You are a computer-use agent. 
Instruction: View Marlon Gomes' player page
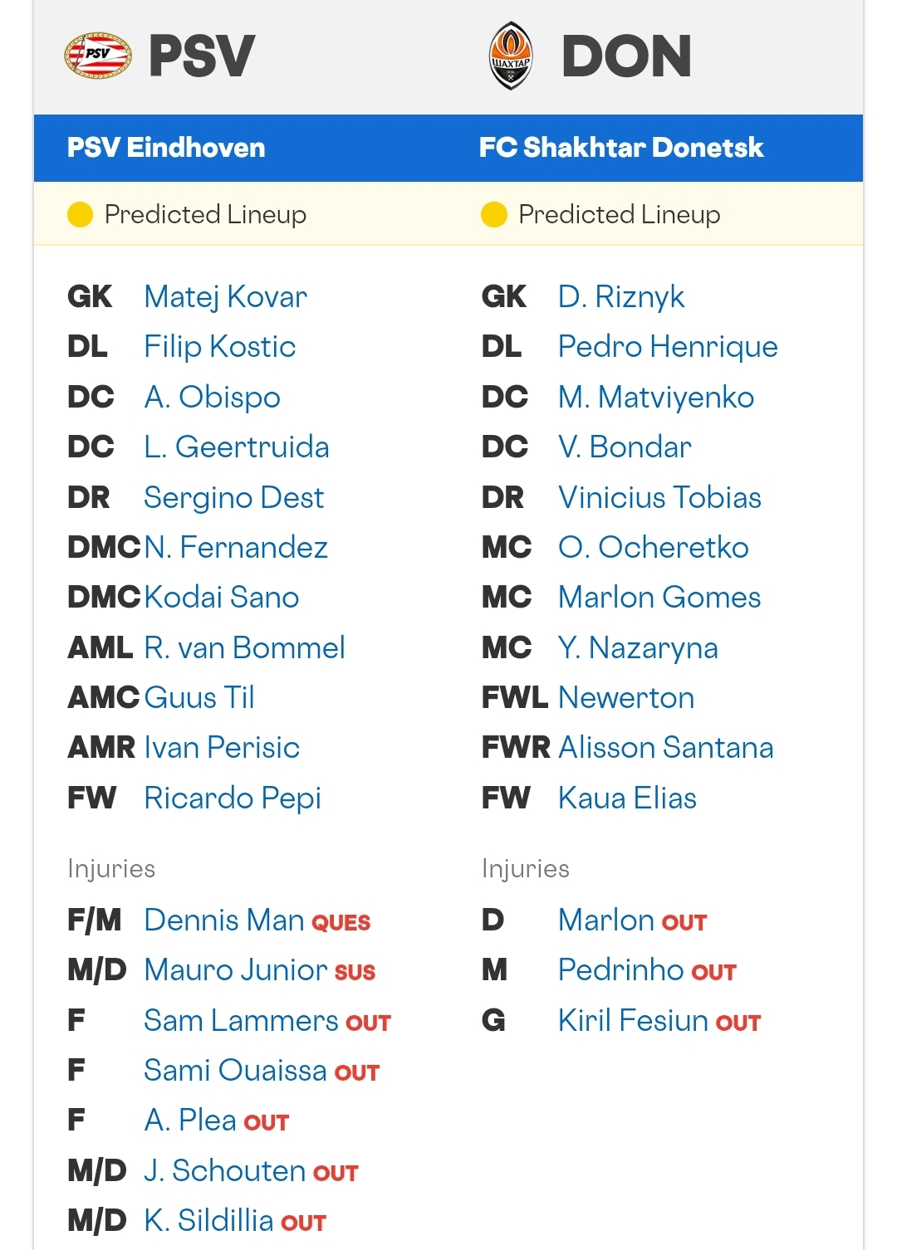tap(659, 598)
